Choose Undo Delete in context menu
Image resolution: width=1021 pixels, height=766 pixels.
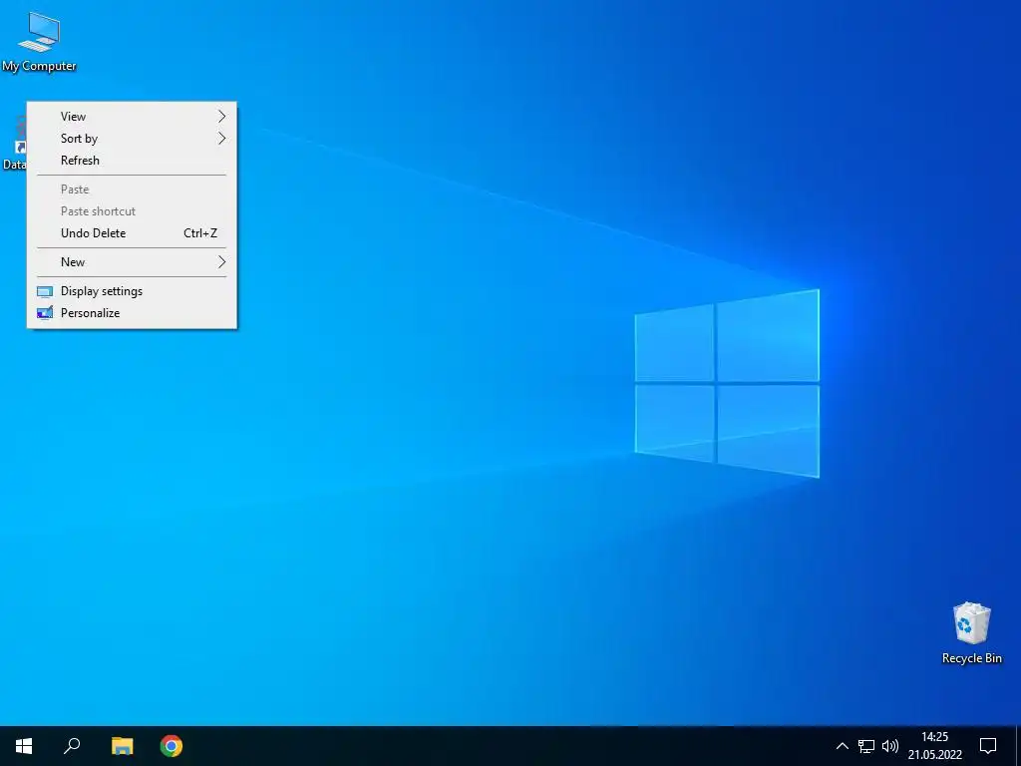132,233
